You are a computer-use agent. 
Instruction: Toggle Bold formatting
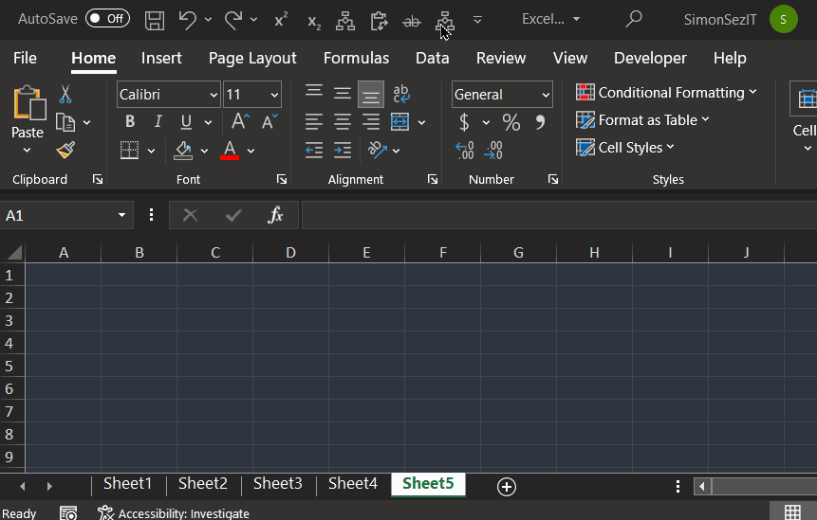tap(130, 121)
